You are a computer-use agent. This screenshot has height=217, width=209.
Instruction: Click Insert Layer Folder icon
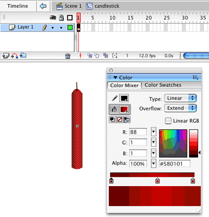click(x=23, y=55)
